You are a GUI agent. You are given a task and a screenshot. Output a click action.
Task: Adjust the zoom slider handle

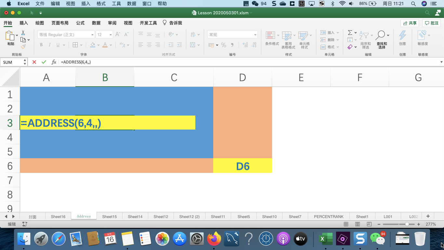coord(407,224)
